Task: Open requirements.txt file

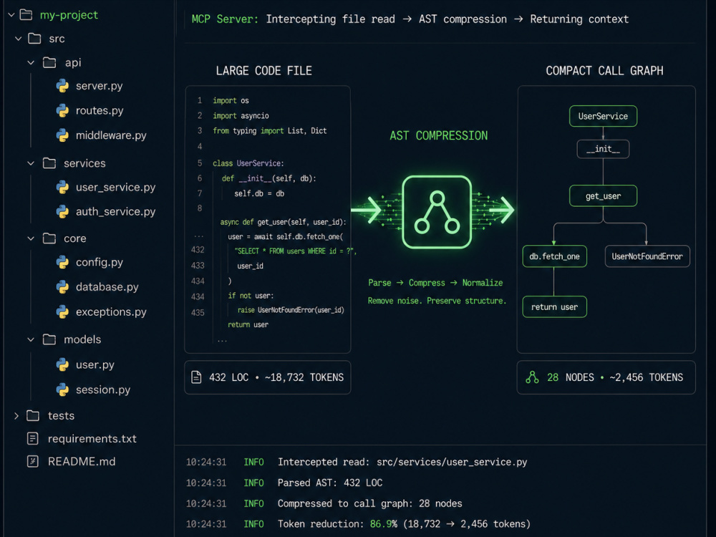Action: click(x=92, y=438)
